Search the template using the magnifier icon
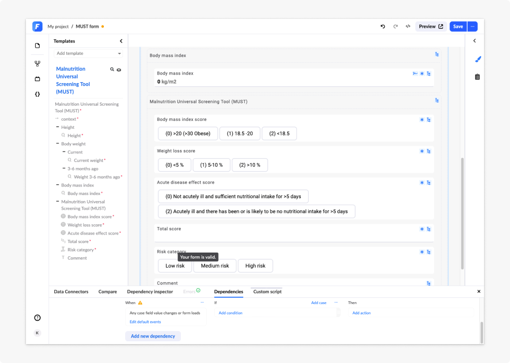This screenshot has height=363, width=510. (x=112, y=69)
